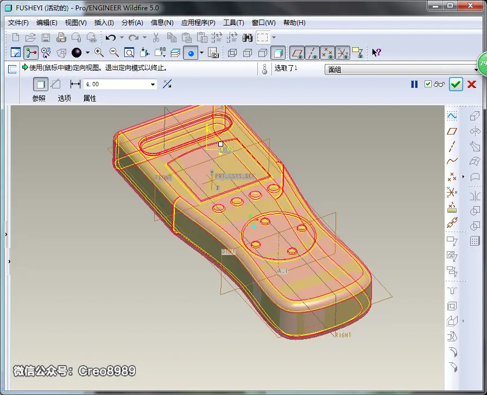487x395 pixels.
Task: Open the 4.00 thickness value dropdown
Action: click(153, 85)
